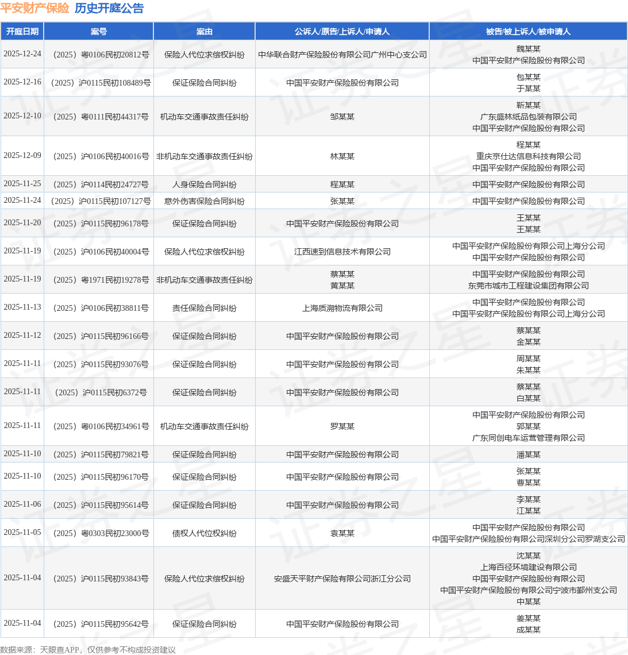The width and height of the screenshot is (628, 655).
Task: Click the date 2025-11-06
Action: click(x=22, y=504)
